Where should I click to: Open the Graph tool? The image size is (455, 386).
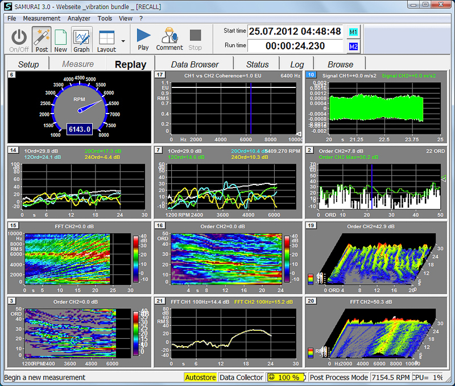81,37
